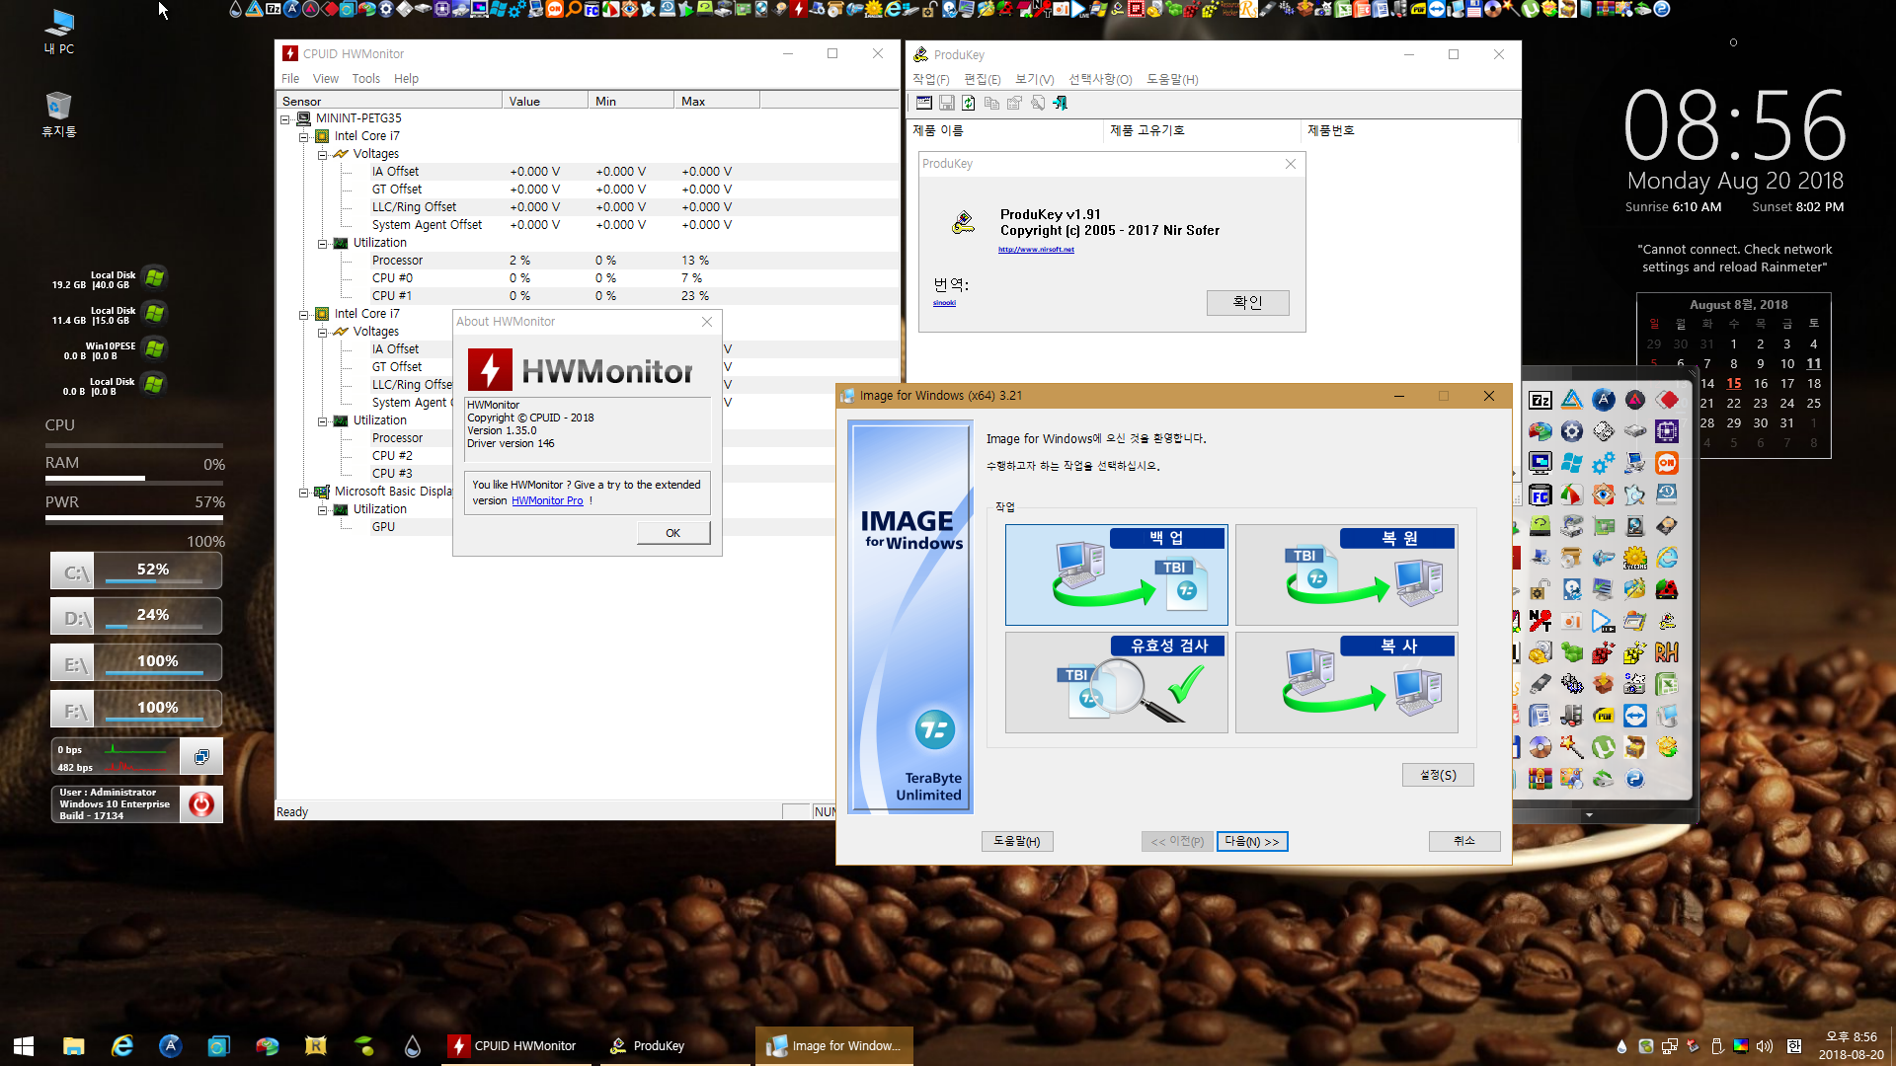Launch 7-Zip from the icon dock

pyautogui.click(x=1540, y=400)
